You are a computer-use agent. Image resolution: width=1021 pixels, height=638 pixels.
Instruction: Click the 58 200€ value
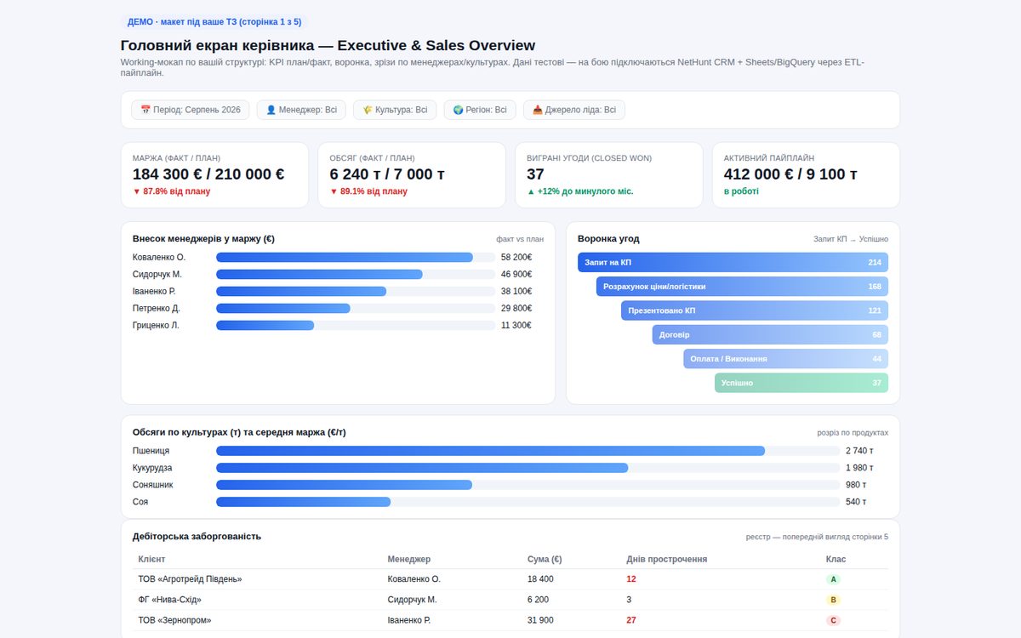point(516,257)
